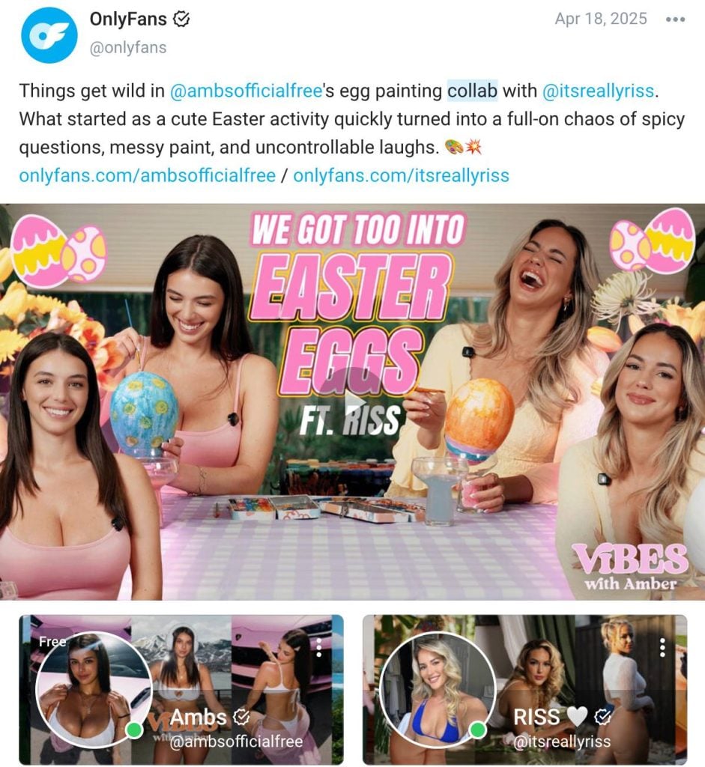The width and height of the screenshot is (705, 767).
Task: Open the RISS card three-dot menu
Action: pyautogui.click(x=662, y=648)
